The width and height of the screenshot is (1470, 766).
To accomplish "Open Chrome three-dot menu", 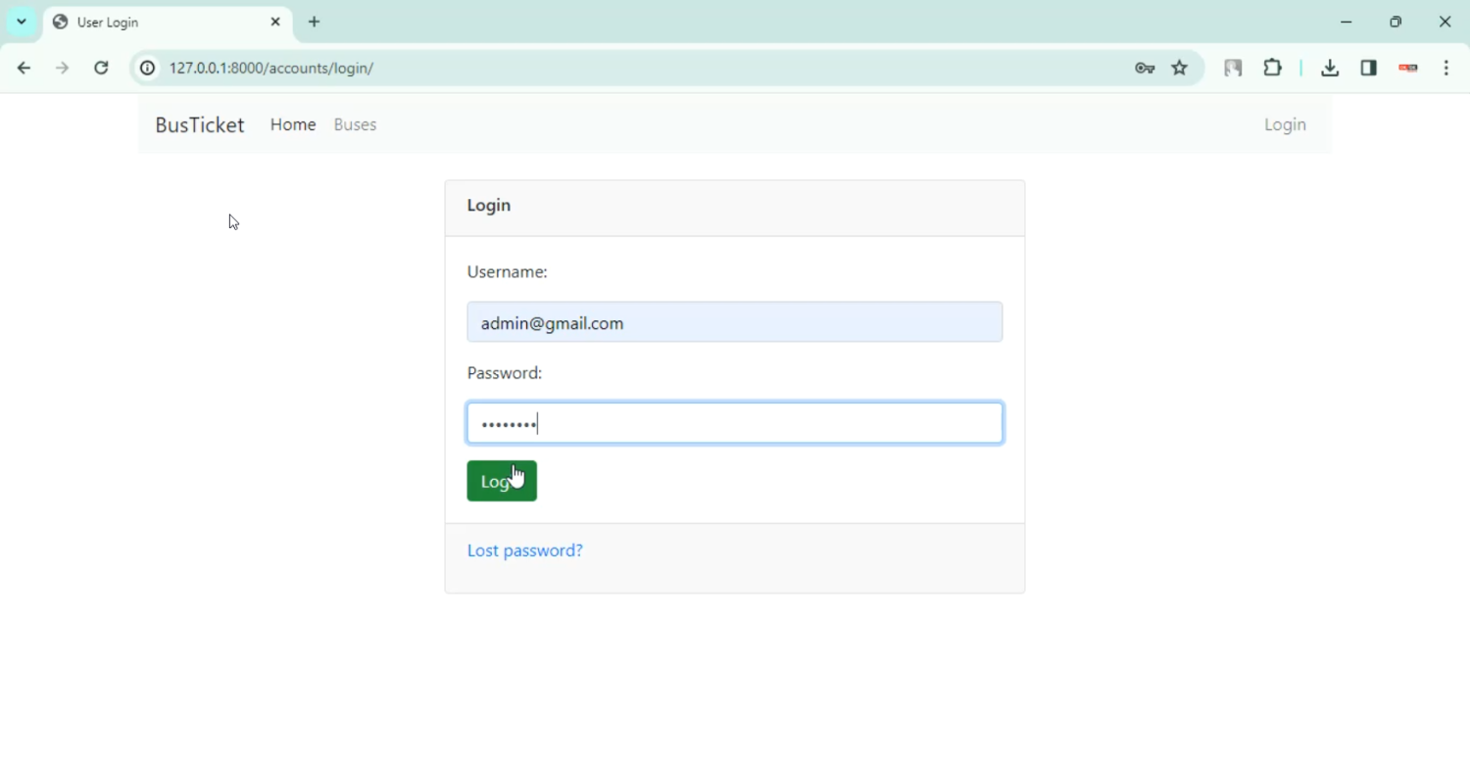I will pyautogui.click(x=1446, y=69).
